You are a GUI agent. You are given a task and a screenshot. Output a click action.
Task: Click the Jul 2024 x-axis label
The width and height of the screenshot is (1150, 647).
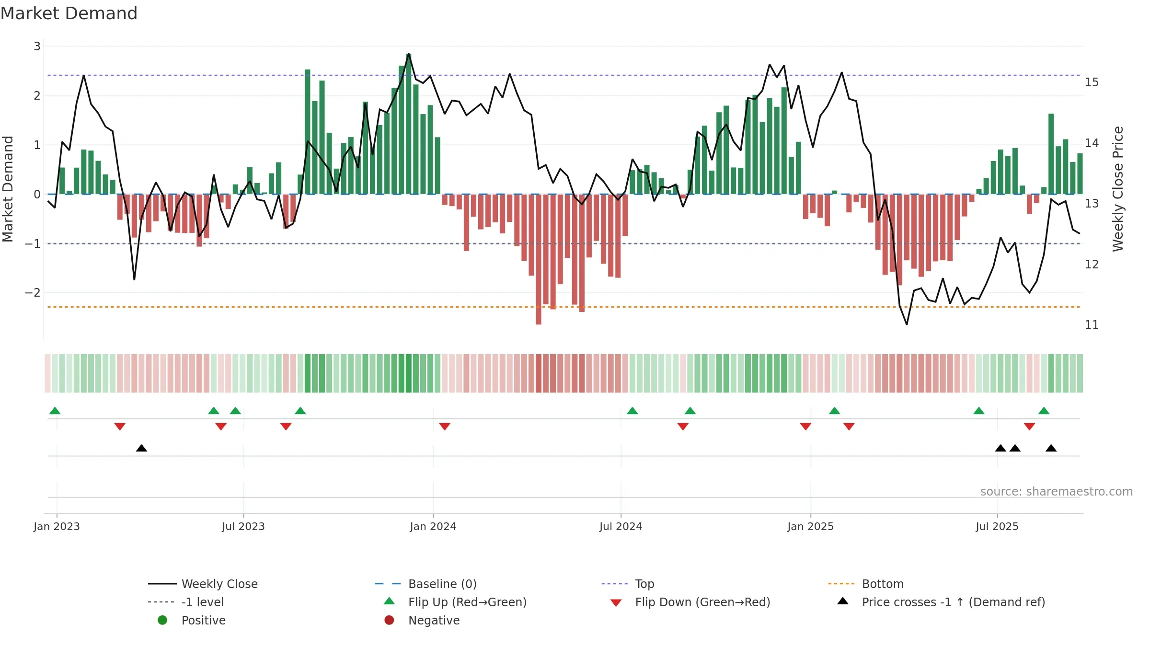pyautogui.click(x=621, y=526)
